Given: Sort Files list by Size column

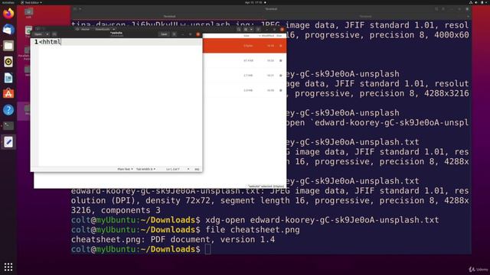Looking at the screenshot, I should pyautogui.click(x=247, y=36).
